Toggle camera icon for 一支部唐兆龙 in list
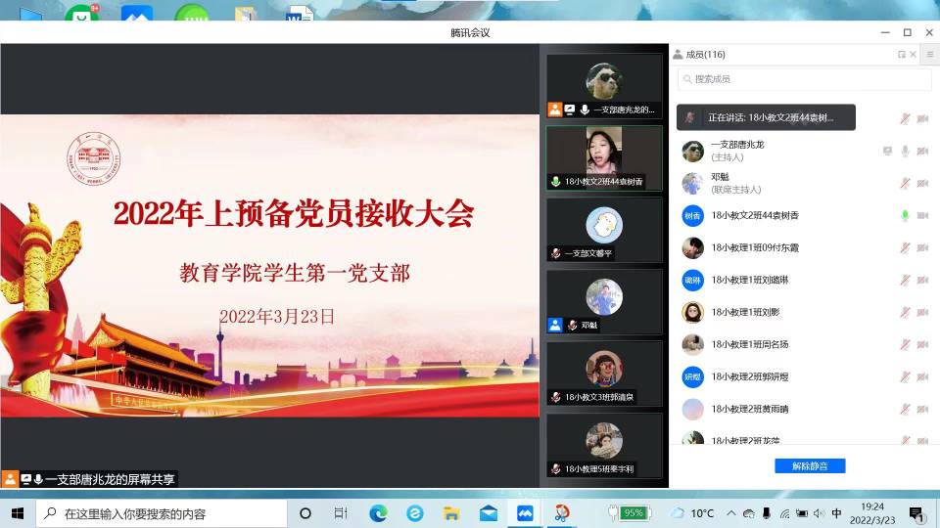The image size is (940, 528). click(x=922, y=151)
